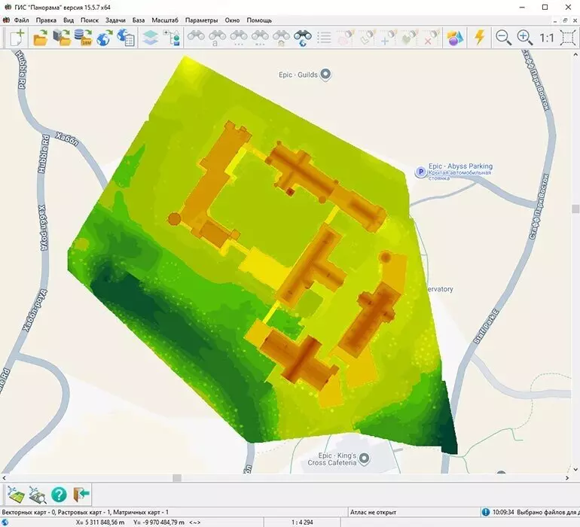Open the База menu
This screenshot has height=527, width=580.
[139, 20]
